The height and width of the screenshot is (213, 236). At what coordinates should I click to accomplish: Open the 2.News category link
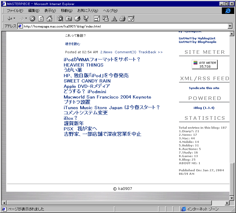pyautogui.click(x=106, y=52)
